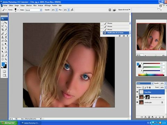
Task: Open the layer Opacité arrow in Layers panel
Action: [x=165, y=83]
